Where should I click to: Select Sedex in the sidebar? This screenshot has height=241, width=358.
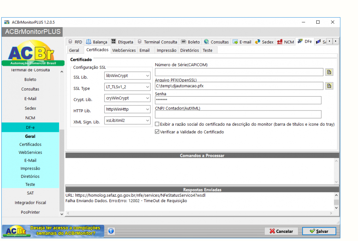[31, 108]
